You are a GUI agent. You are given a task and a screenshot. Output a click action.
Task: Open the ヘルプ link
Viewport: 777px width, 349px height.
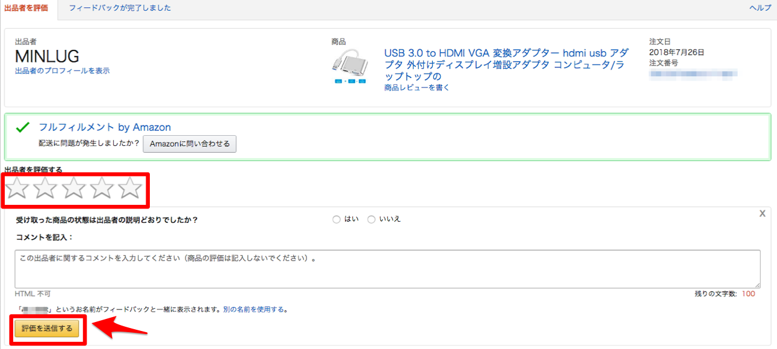click(760, 8)
